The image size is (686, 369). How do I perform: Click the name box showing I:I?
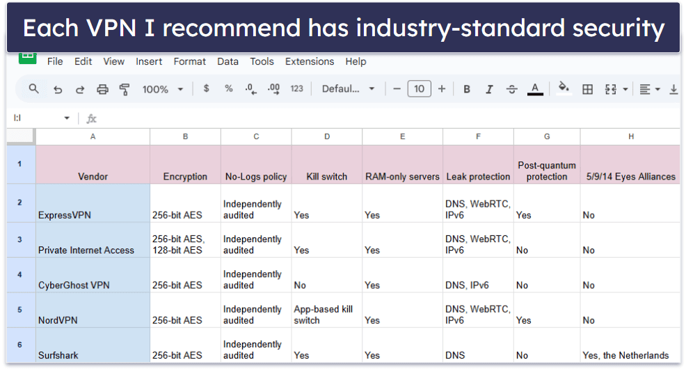click(35, 118)
